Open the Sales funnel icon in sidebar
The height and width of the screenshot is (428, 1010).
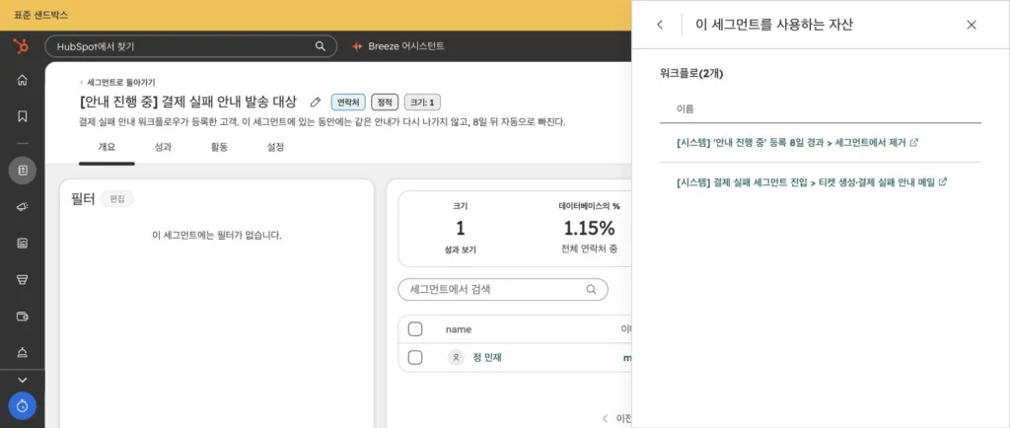(x=22, y=280)
